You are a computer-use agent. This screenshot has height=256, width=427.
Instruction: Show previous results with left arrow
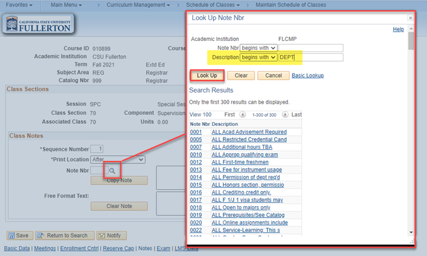242,114
